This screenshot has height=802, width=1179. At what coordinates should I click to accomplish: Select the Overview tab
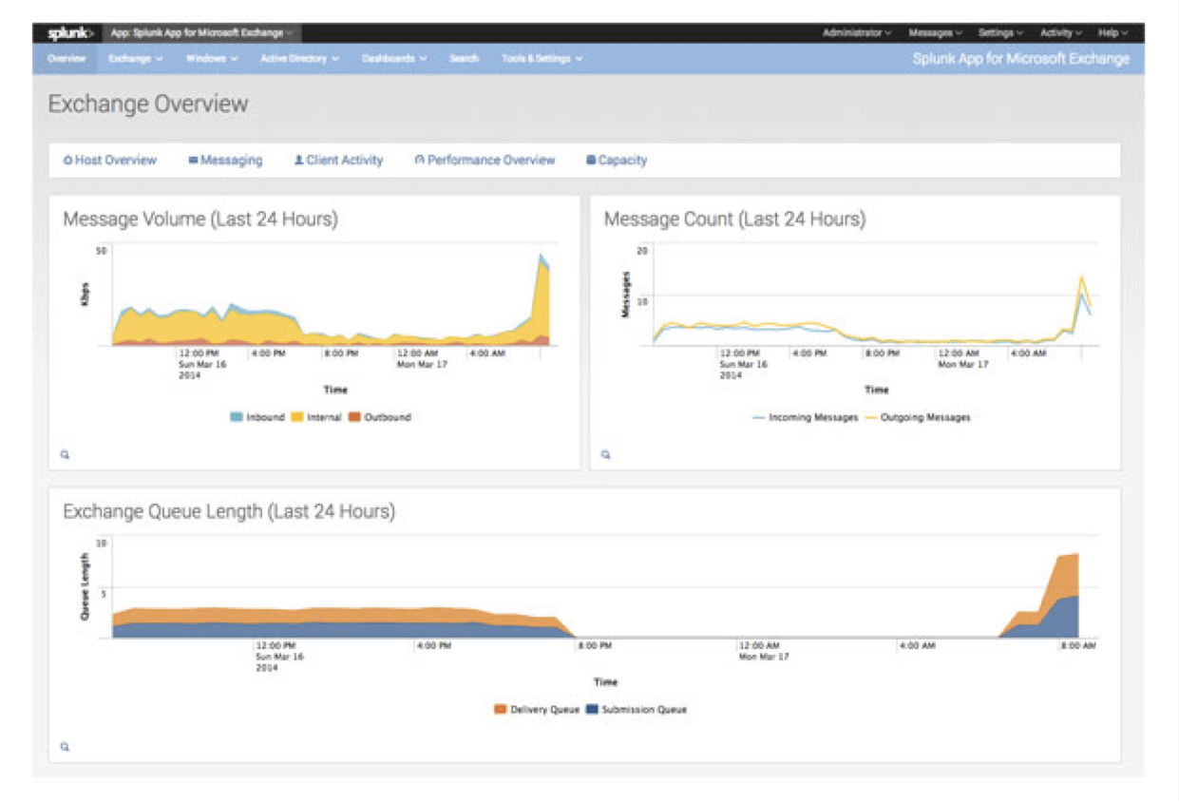pos(67,59)
